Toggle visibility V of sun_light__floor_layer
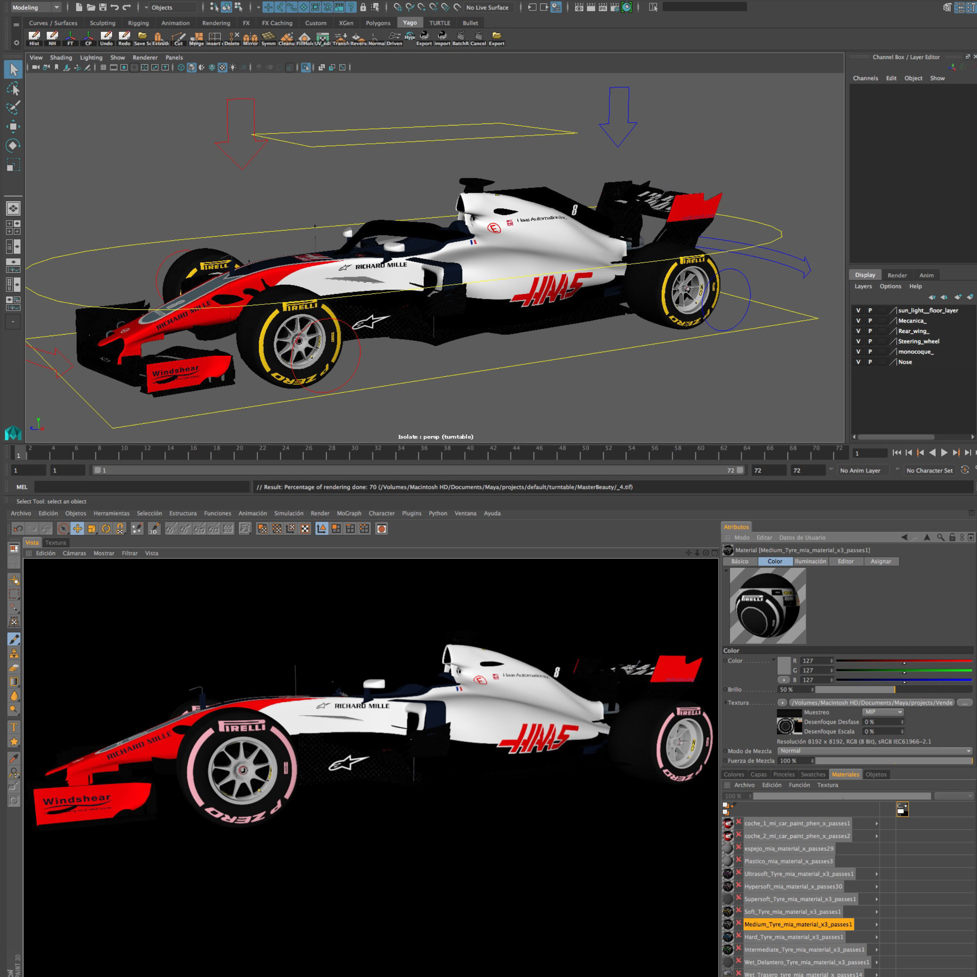This screenshot has width=977, height=977. [858, 311]
